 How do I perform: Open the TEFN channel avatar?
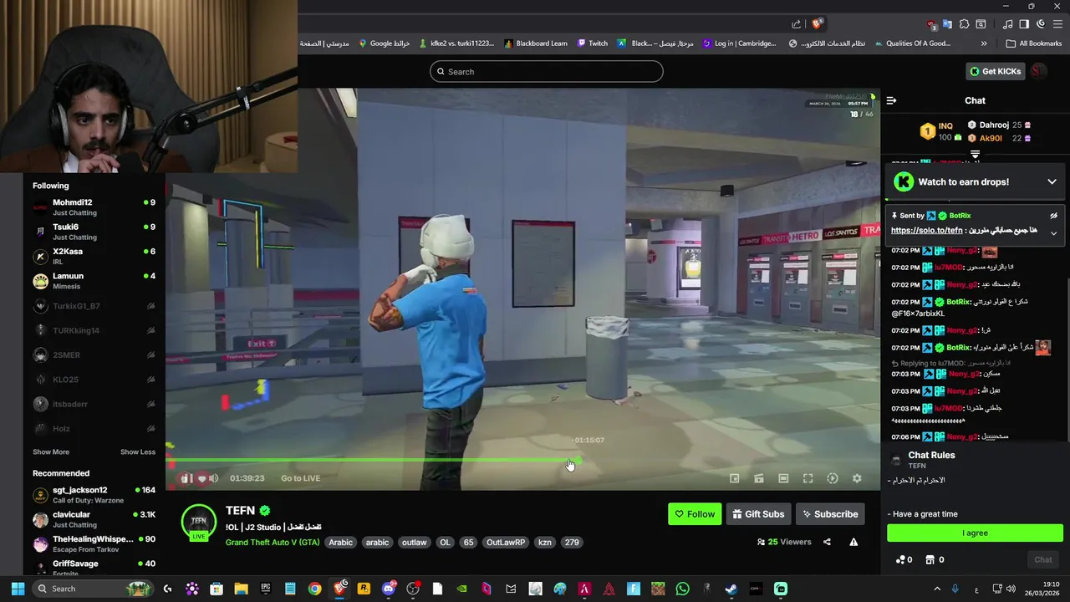pos(199,522)
